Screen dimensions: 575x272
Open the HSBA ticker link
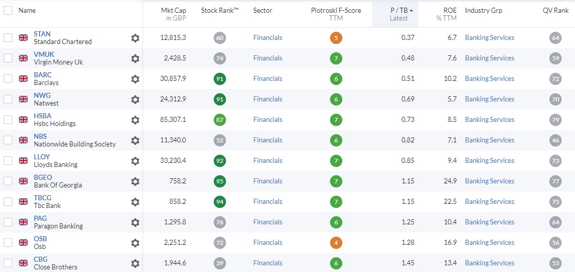coord(43,116)
